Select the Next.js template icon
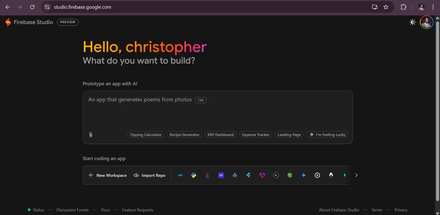The image size is (440, 215). pos(276,175)
